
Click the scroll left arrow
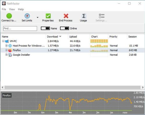(x=3, y=87)
